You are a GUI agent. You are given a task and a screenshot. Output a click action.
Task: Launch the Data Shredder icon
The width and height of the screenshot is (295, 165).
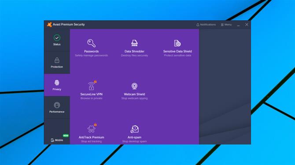pos(134,43)
